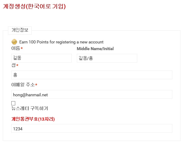
Task: Select the 뉴스레터 구독하기 label text
Action: click(x=30, y=108)
